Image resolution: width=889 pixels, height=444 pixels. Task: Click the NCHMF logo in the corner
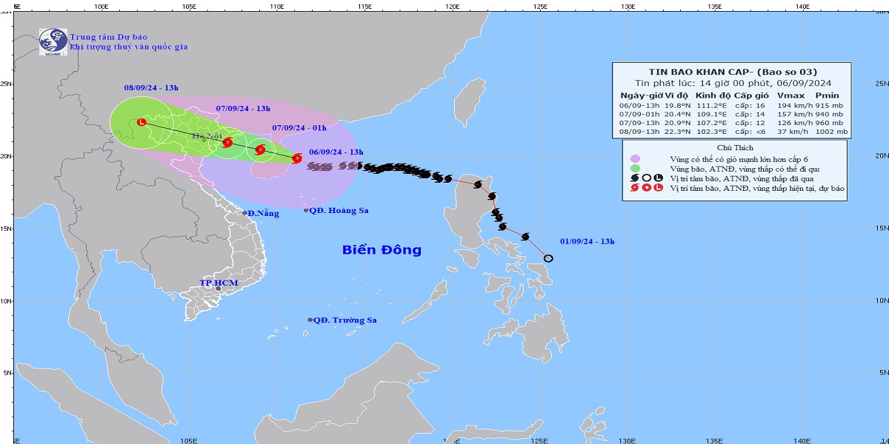pyautogui.click(x=53, y=41)
